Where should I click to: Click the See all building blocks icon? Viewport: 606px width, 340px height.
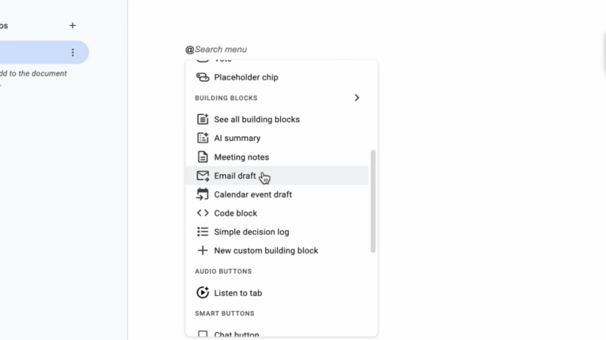[203, 120]
